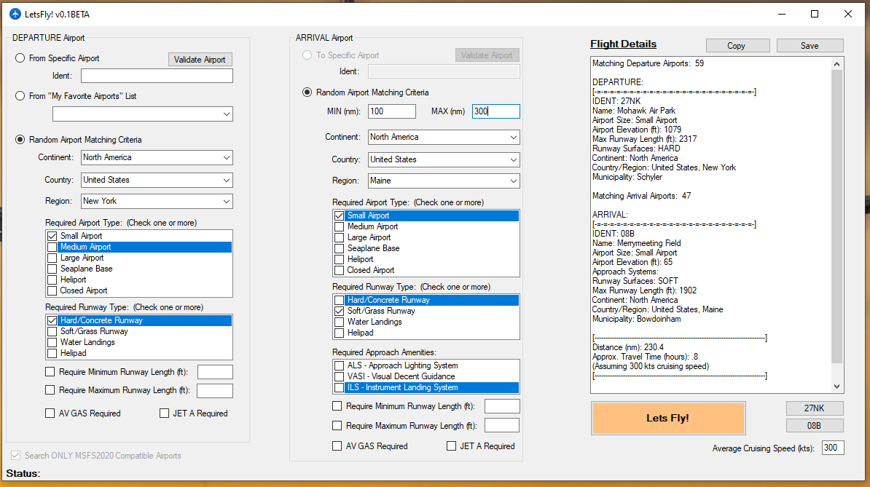
Task: Select From Specific Airport radio option
Action: (x=20, y=58)
